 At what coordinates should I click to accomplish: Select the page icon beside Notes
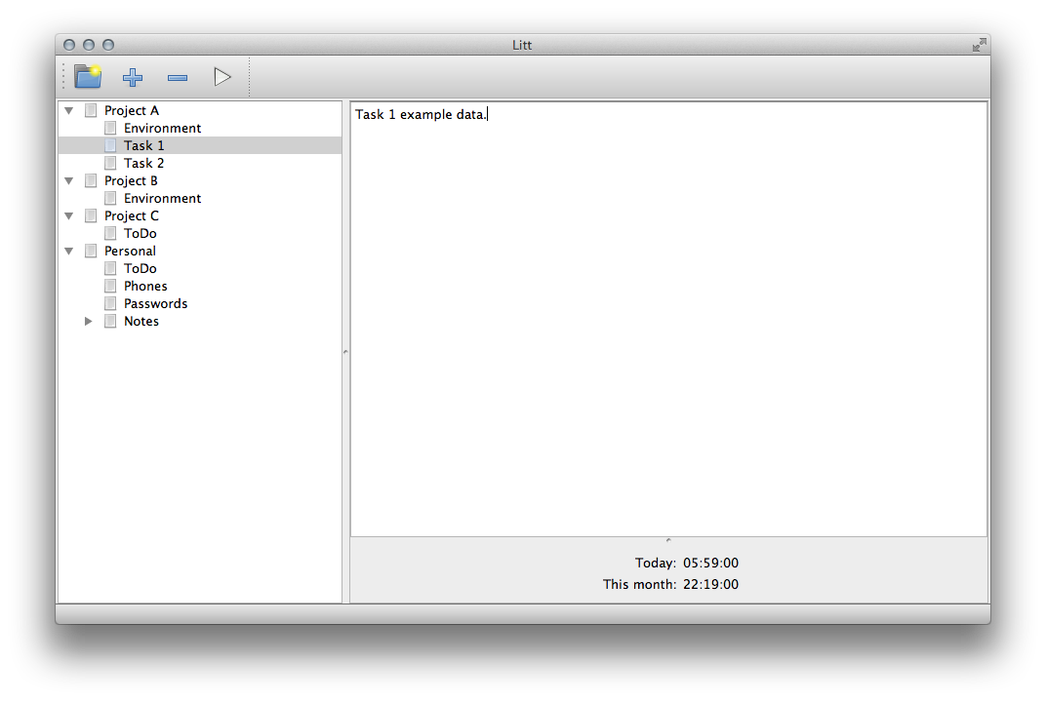(110, 321)
